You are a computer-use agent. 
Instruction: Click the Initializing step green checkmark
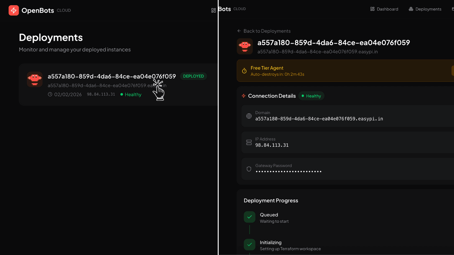tap(249, 244)
